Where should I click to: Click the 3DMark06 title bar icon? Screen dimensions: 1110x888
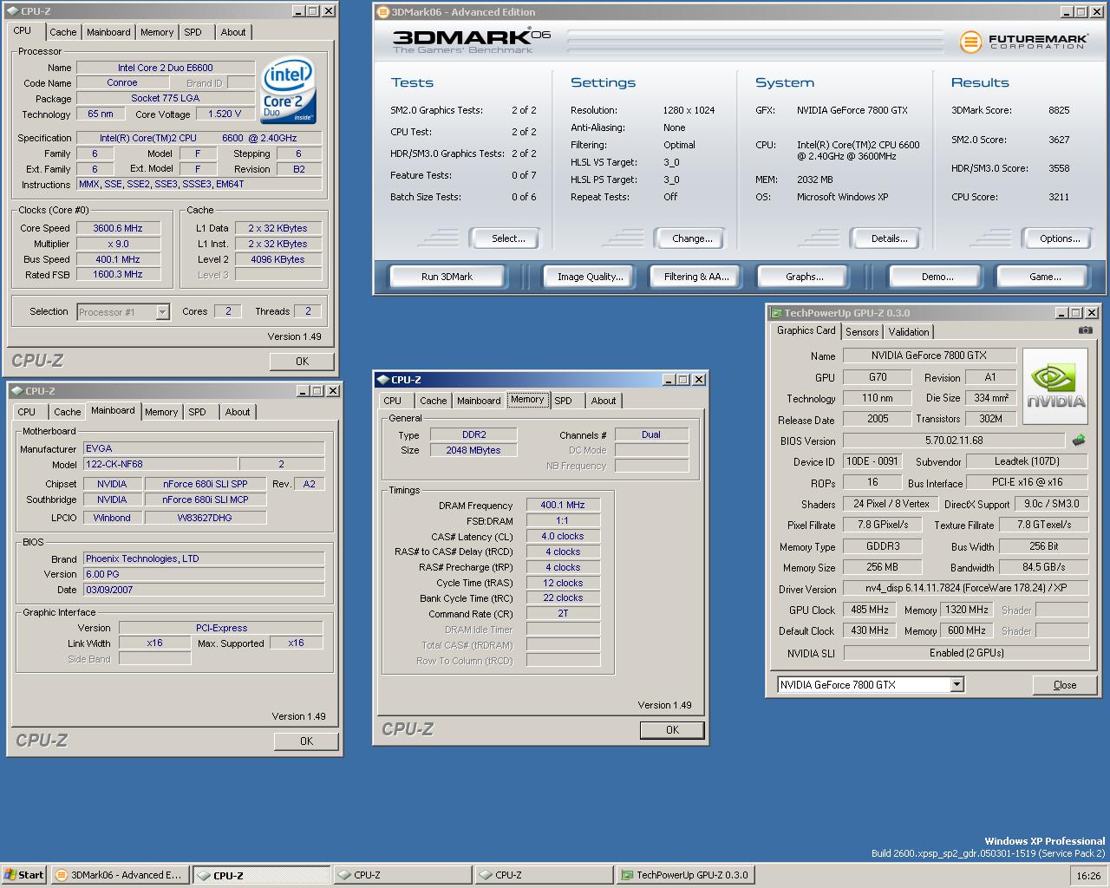[382, 12]
